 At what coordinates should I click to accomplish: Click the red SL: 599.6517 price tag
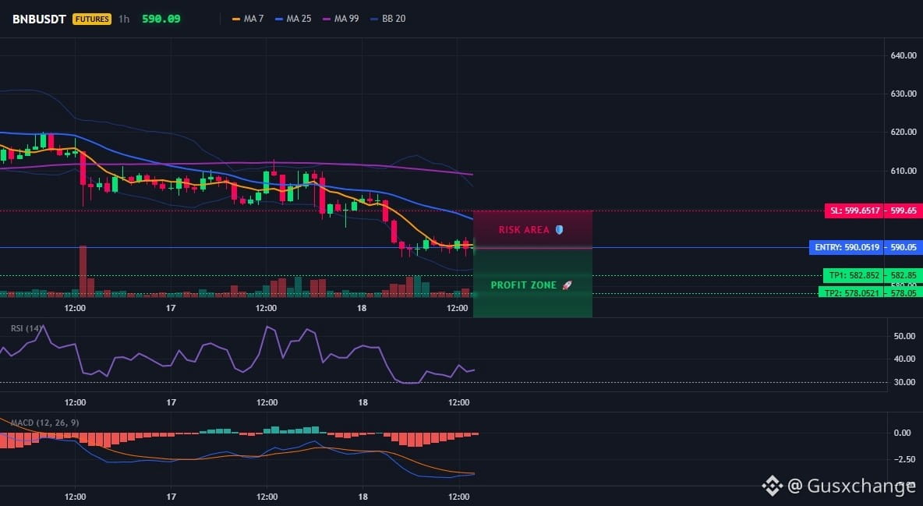click(x=854, y=211)
